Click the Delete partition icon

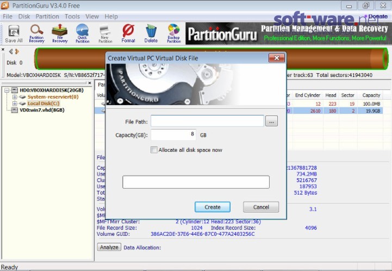point(151,34)
